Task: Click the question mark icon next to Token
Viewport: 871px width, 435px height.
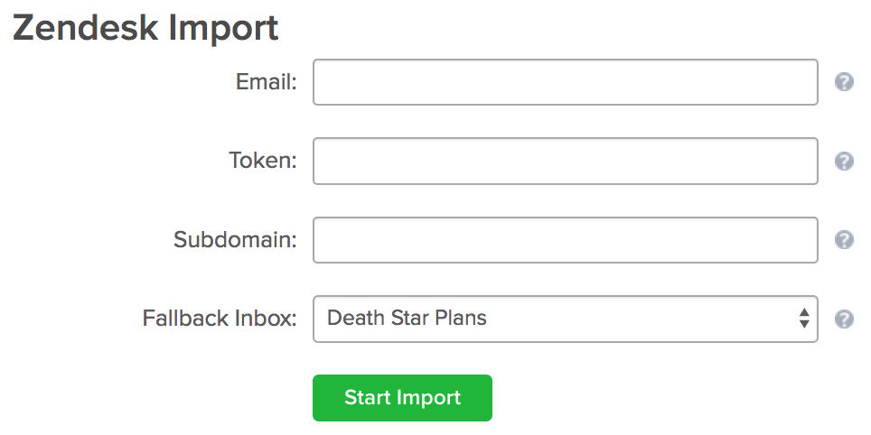Action: tap(844, 161)
